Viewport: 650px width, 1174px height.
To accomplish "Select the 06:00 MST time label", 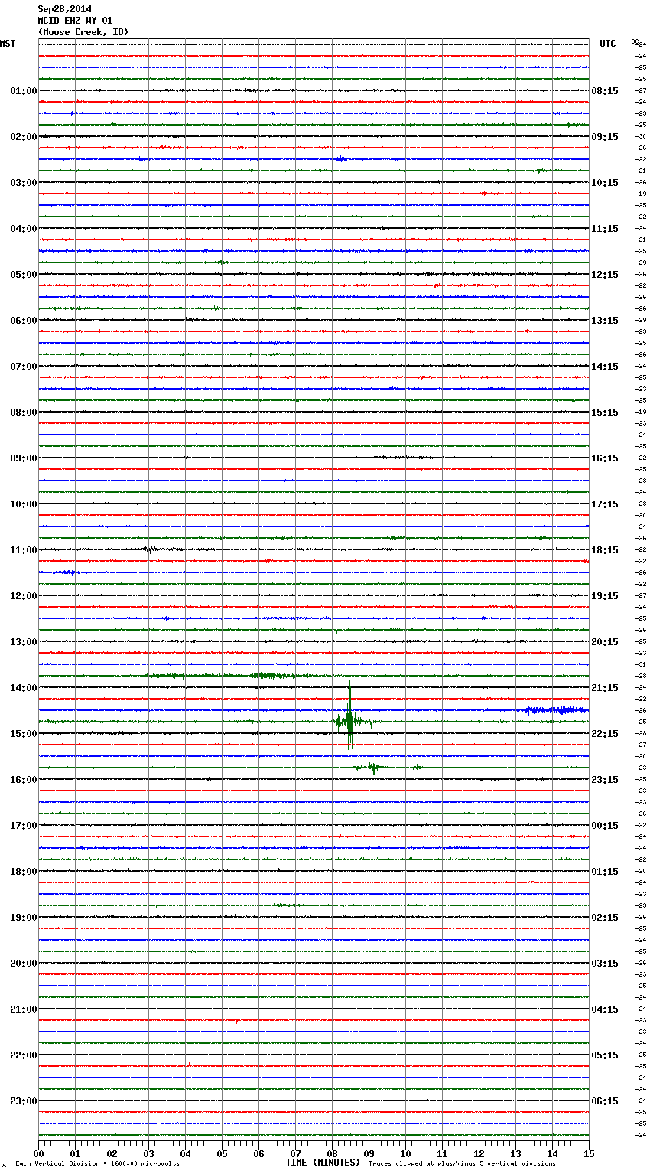I will 24,321.
